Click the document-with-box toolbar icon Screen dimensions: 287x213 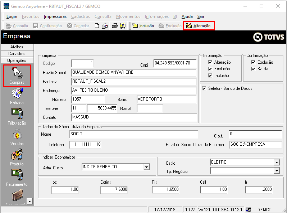coord(105,26)
